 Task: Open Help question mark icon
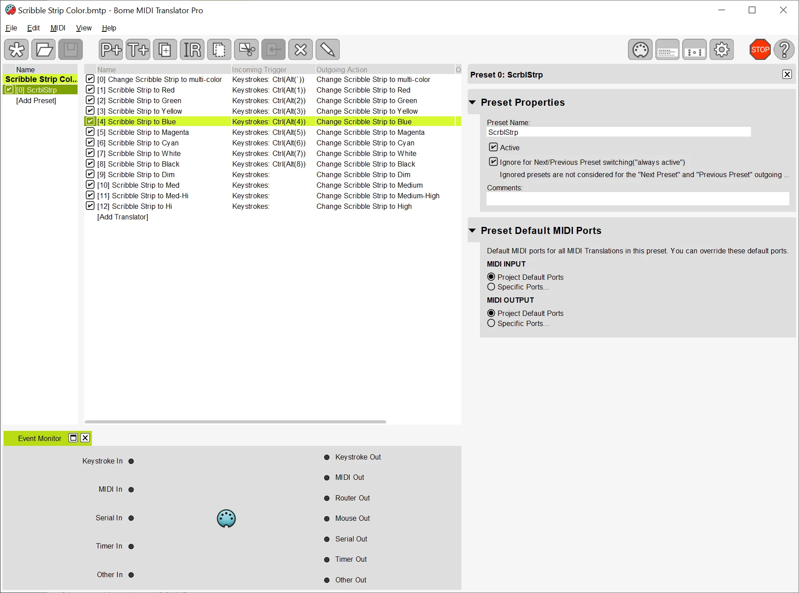click(x=784, y=49)
